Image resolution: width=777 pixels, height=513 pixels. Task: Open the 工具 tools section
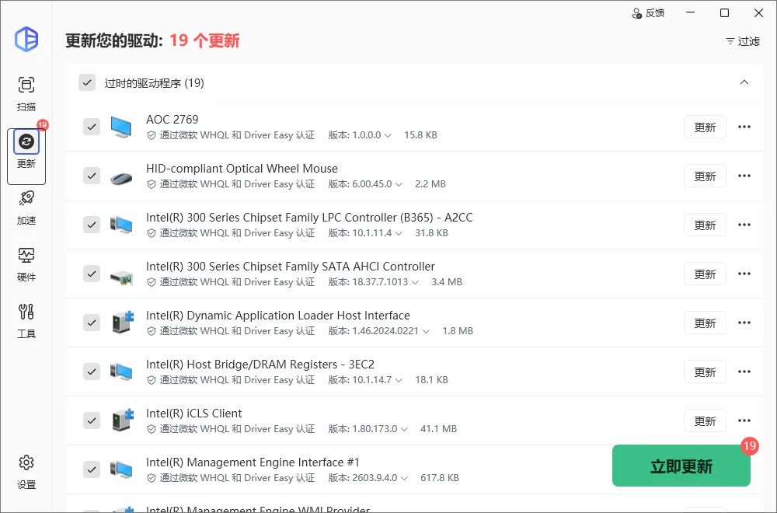pyautogui.click(x=26, y=321)
